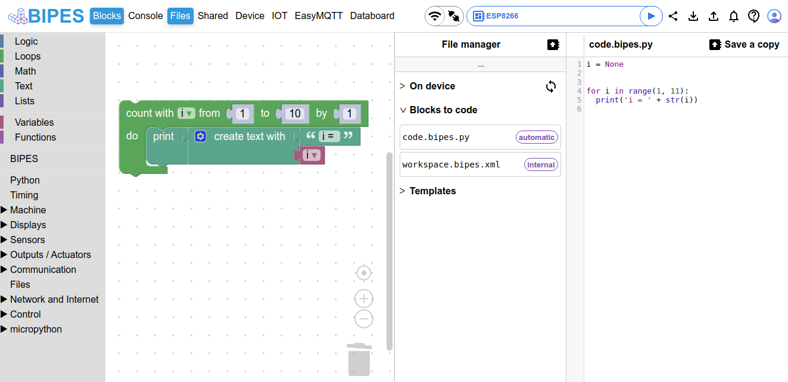Viewport: 788px width, 382px height.
Task: Toggle the Files panel tab
Action: [180, 16]
